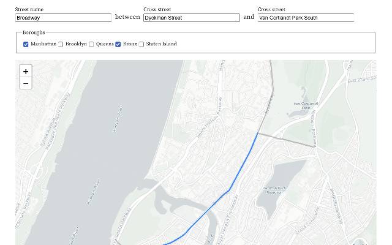Tick the Queens borough checkbox
392x245 pixels.
pos(91,44)
